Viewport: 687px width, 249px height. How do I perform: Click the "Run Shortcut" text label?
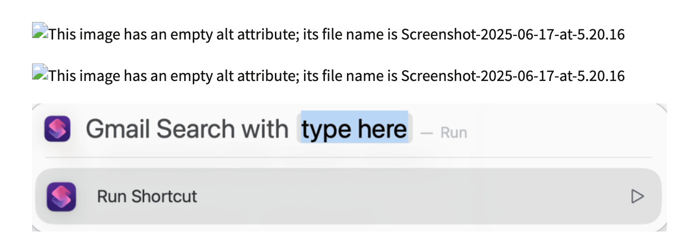click(147, 196)
